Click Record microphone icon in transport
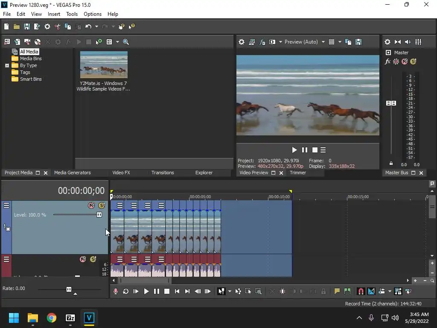 pos(116,291)
